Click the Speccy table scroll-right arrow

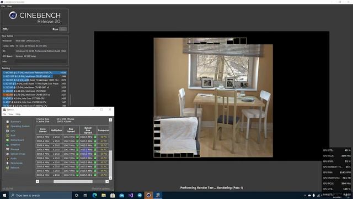click(107, 181)
